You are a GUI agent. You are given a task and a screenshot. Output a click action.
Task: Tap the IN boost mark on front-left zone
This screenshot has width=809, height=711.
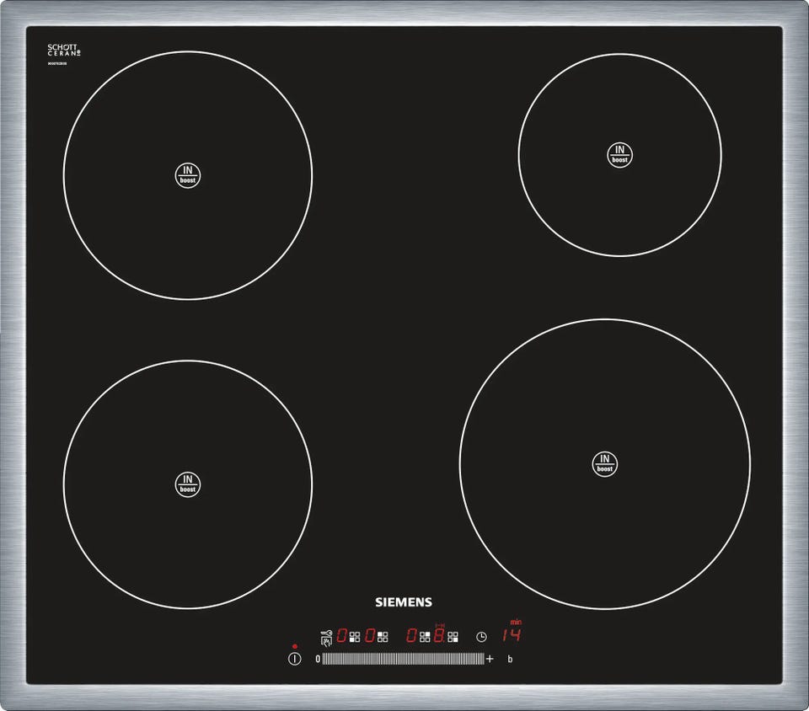[188, 484]
